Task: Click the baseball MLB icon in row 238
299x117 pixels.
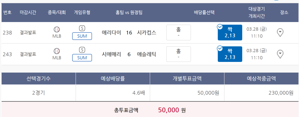Action: coord(57,29)
